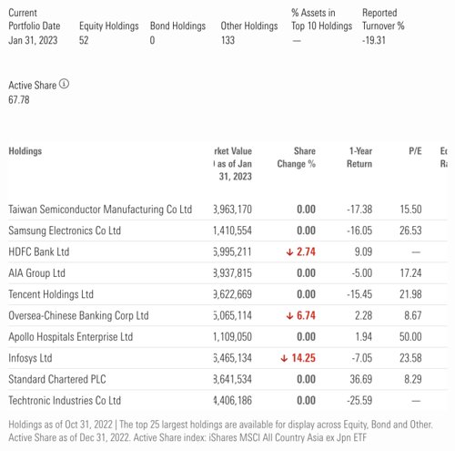Viewport: 455px width, 451px height.
Task: Open HDFC Bank Ltd holding
Action: (39, 251)
